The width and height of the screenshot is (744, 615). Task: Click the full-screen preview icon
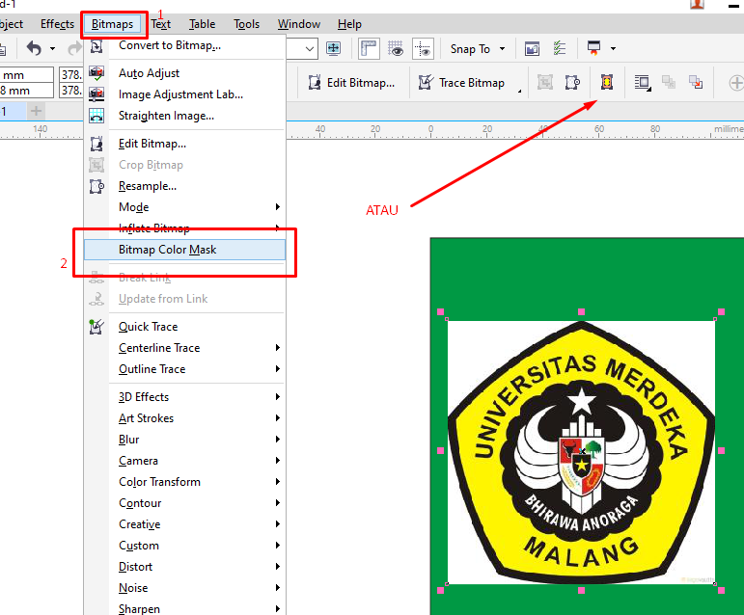[334, 48]
